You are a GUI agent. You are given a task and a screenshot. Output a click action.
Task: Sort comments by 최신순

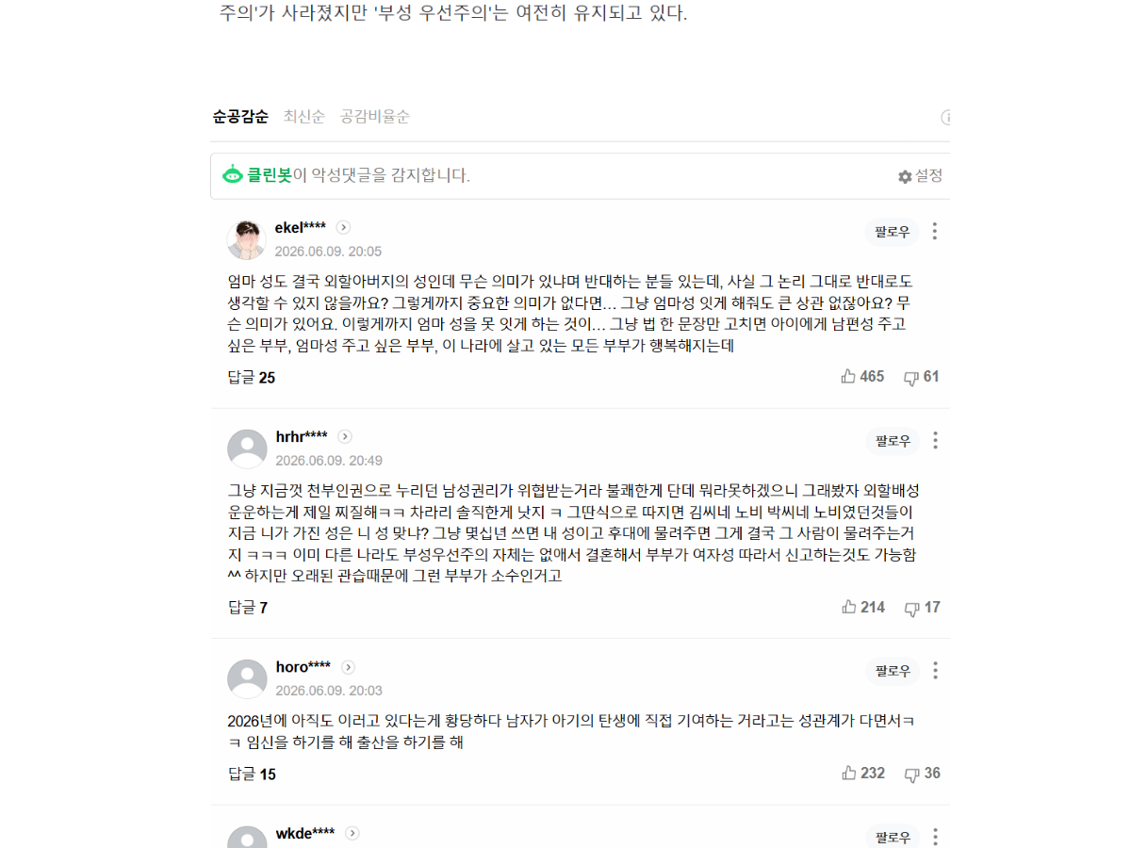pyautogui.click(x=304, y=117)
